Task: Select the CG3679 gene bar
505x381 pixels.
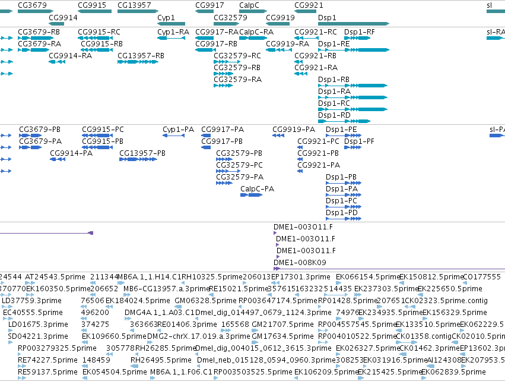Action: [x=36, y=11]
